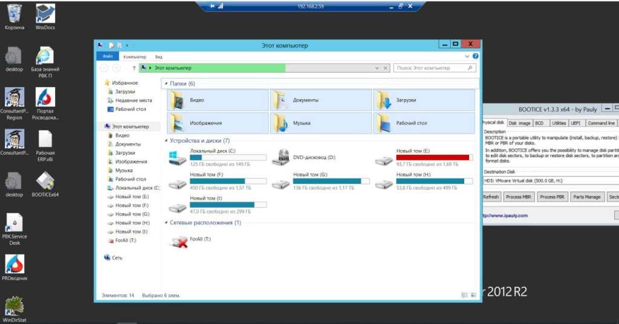Screen dimensions: 619x324
Task: Click the Parts Manage button
Action: pyautogui.click(x=586, y=197)
